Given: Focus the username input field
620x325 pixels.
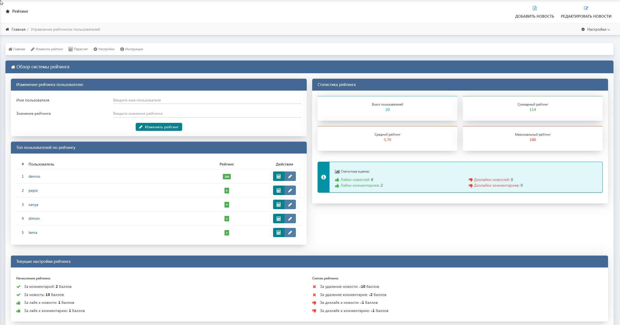Looking at the screenshot, I should click(x=207, y=100).
